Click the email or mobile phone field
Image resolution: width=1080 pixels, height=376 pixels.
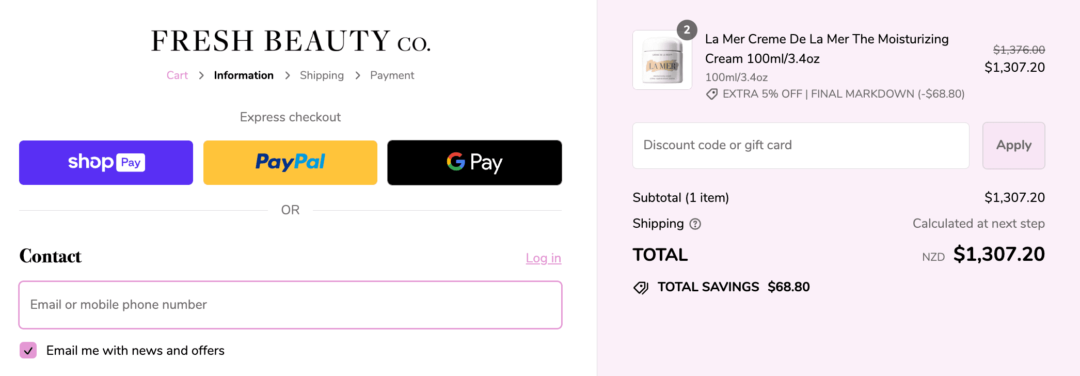(x=290, y=305)
